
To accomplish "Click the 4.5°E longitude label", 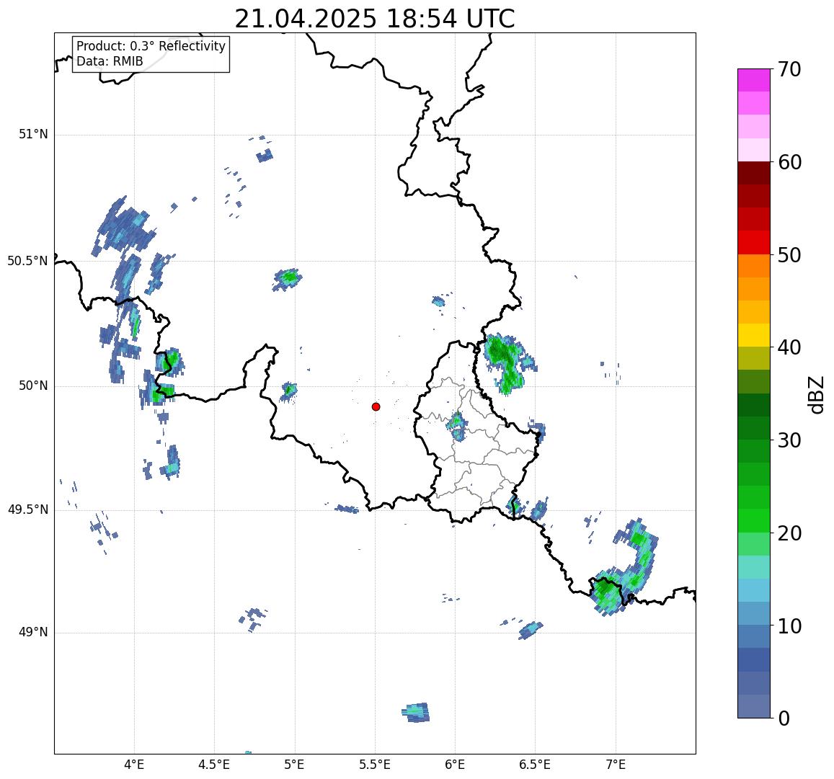I will tap(214, 765).
